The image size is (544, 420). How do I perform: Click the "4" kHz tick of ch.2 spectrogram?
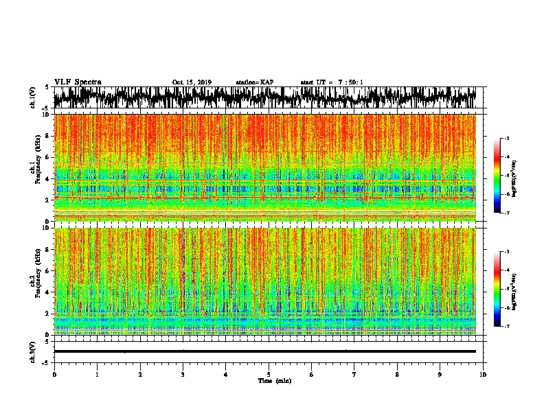point(47,292)
